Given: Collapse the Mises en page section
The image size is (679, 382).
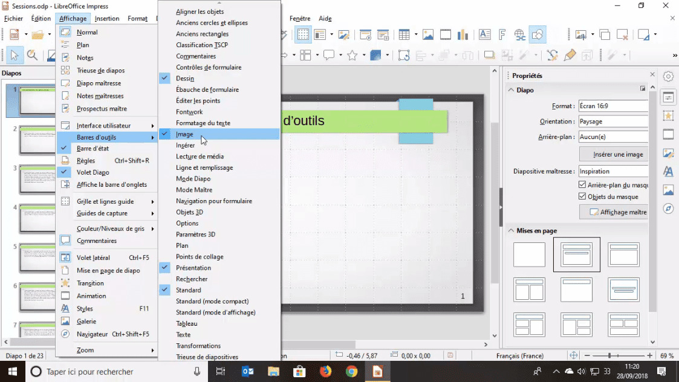Looking at the screenshot, I should tap(511, 231).
